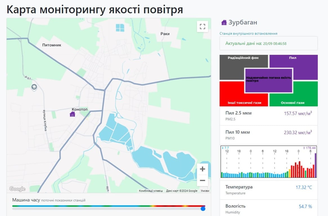Click the purple station house marker near Конотоп
The height and width of the screenshot is (216, 328).
click(72, 114)
